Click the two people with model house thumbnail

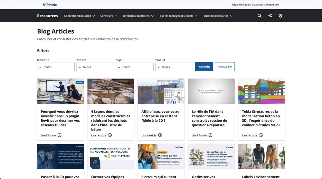pyautogui.click(x=261, y=156)
